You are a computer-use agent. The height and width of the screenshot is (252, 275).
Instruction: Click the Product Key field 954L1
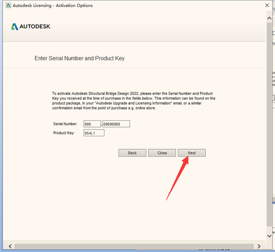[x=94, y=133]
